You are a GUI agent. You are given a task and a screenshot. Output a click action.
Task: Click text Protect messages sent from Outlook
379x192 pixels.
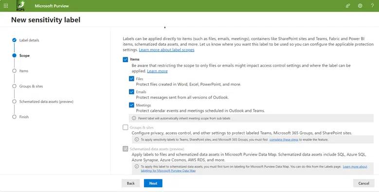coord(182,97)
